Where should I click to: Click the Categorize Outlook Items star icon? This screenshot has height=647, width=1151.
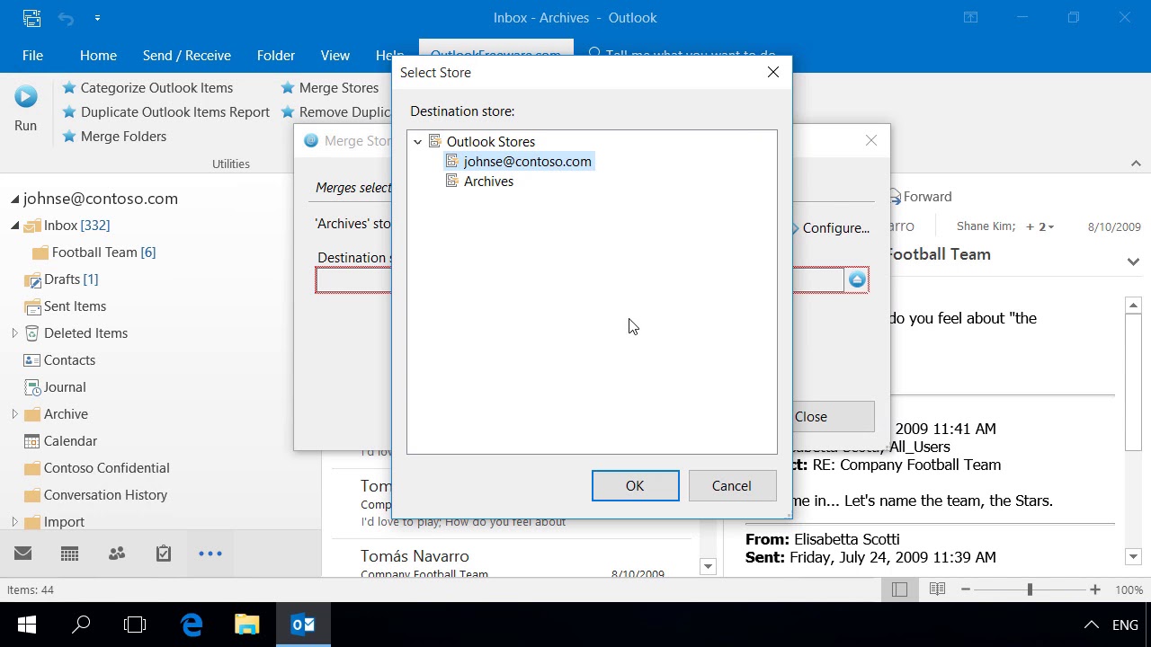tap(69, 88)
